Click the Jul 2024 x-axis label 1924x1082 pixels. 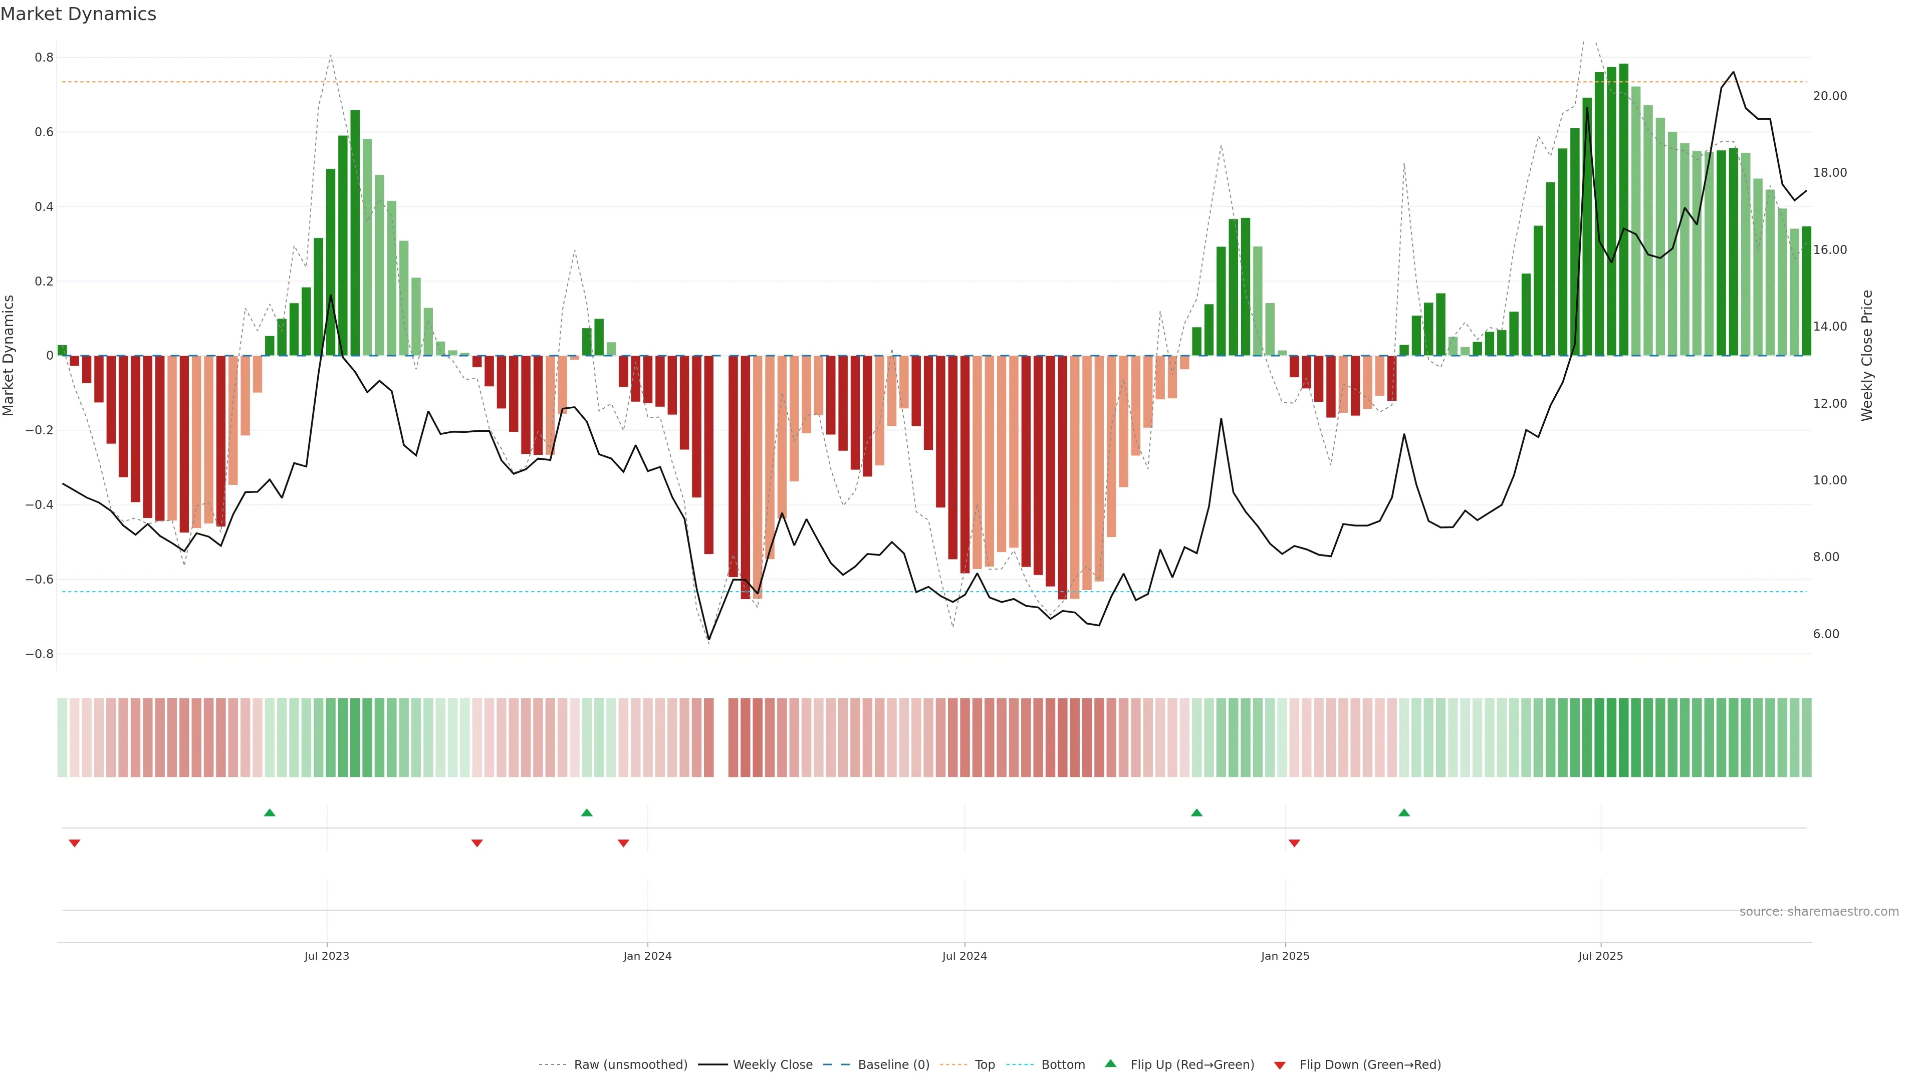point(964,956)
